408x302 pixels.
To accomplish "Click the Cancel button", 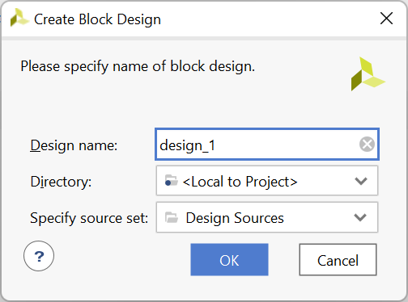I will [x=338, y=260].
